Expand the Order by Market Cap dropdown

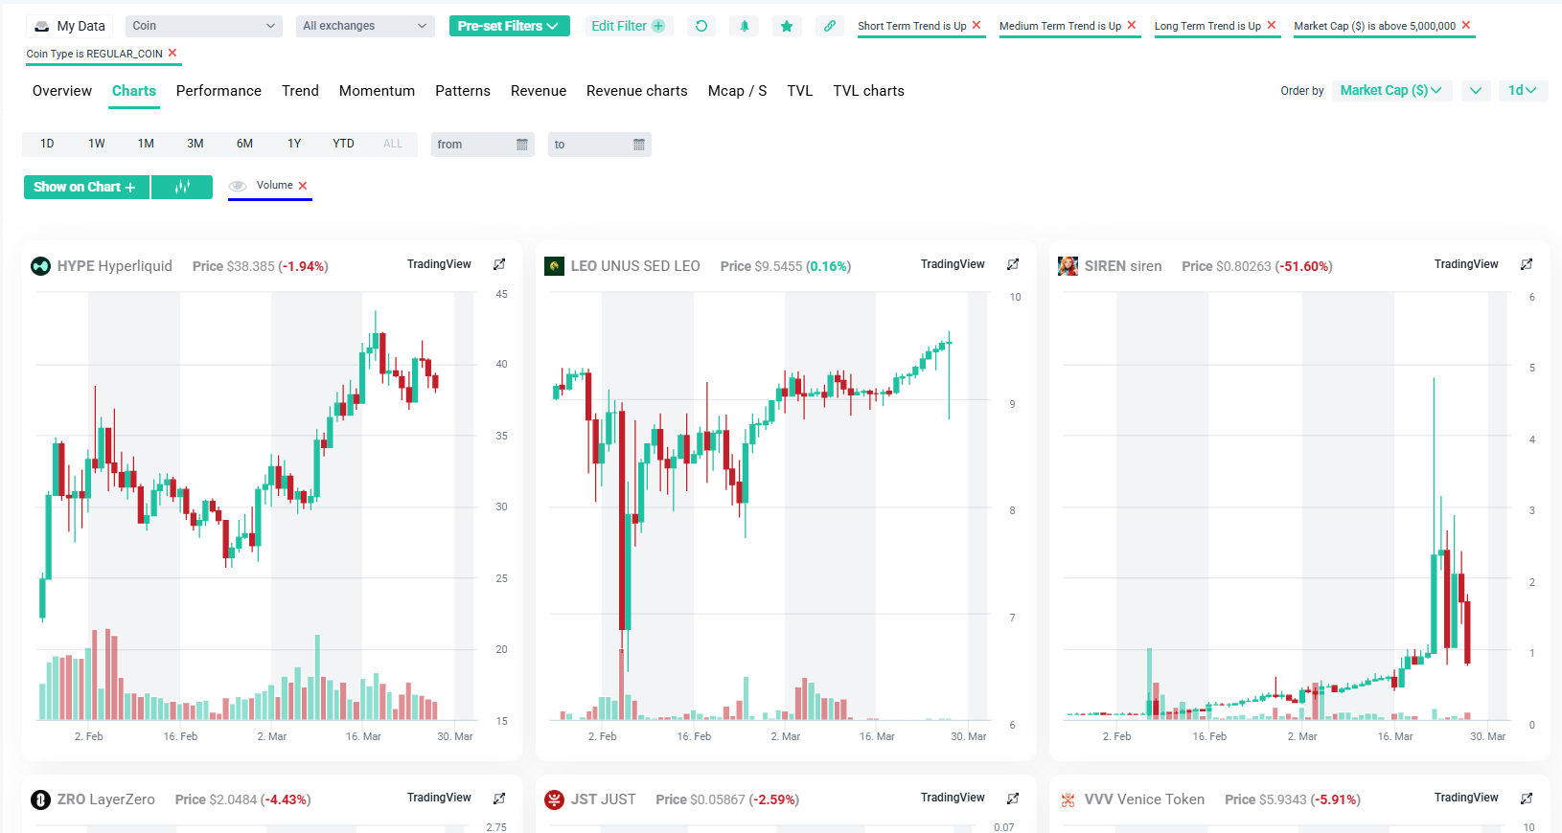coord(1391,90)
